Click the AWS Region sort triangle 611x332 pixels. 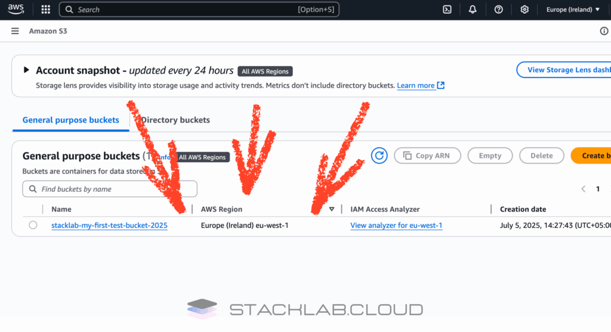pyautogui.click(x=332, y=209)
